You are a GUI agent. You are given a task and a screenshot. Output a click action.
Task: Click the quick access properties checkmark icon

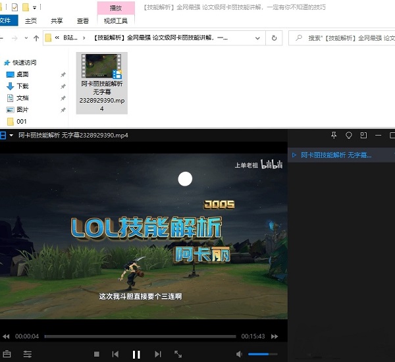14,7
